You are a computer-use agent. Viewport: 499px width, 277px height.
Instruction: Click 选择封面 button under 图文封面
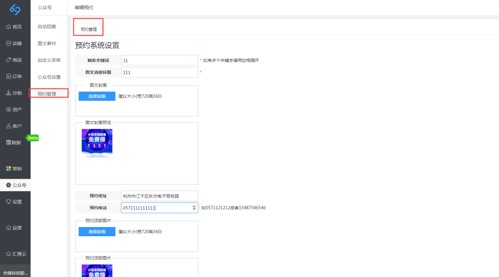coord(96,96)
